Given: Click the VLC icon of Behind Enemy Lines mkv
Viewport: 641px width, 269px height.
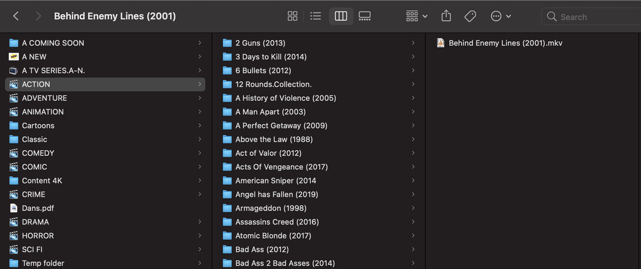Looking at the screenshot, I should [x=440, y=43].
